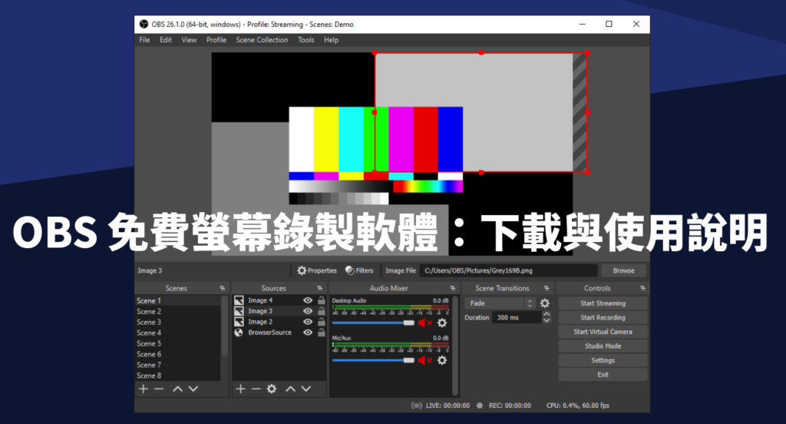Click Exit button in Controls

[603, 374]
